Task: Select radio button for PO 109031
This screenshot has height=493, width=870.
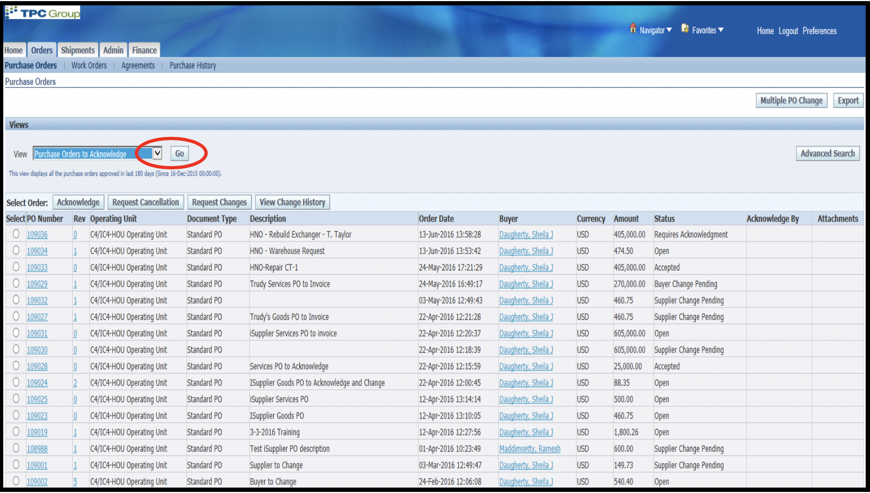Action: pos(16,332)
